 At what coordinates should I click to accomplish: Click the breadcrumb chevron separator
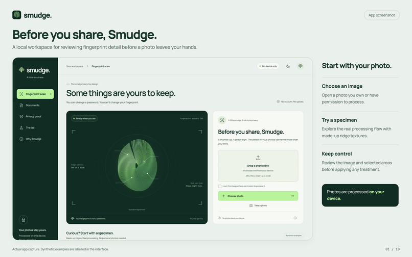[87, 66]
